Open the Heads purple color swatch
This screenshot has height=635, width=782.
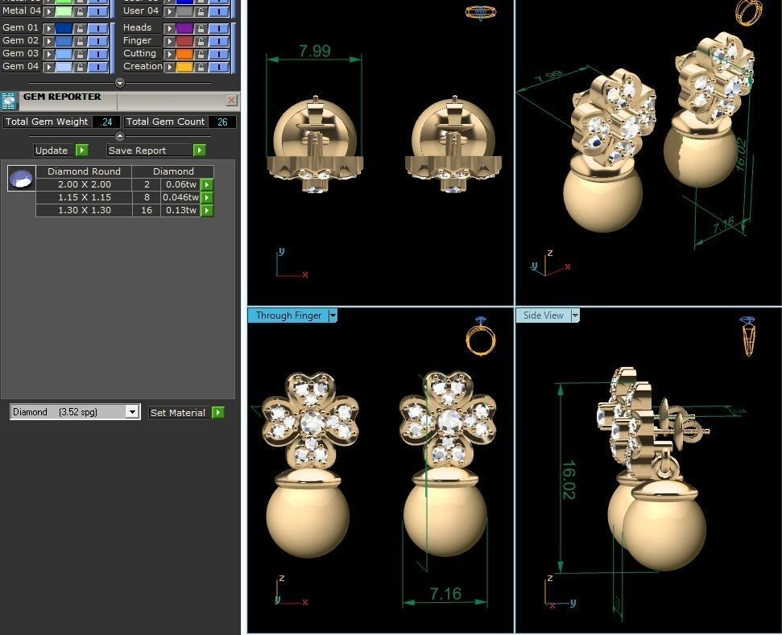(x=184, y=28)
